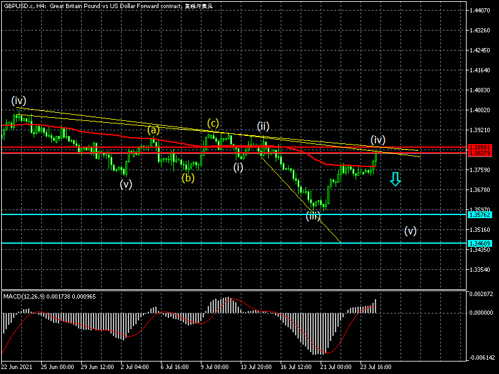Click the cyan down arrow on chart

pos(395,180)
